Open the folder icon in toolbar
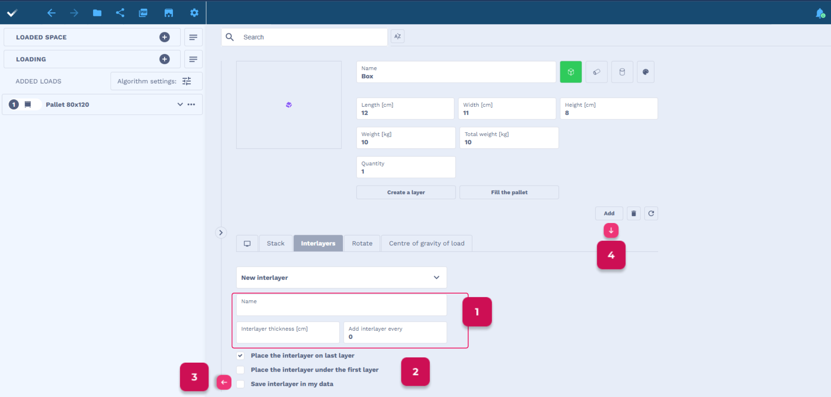Image resolution: width=831 pixels, height=397 pixels. point(97,13)
